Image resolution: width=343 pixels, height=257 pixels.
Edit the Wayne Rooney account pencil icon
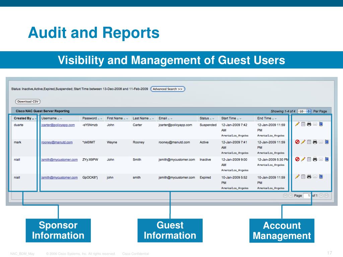(x=303, y=142)
